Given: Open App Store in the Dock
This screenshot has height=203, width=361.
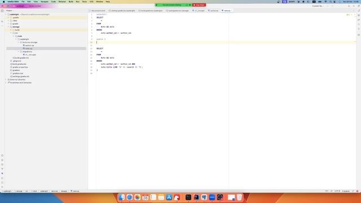Looking at the screenshot, I should click(x=169, y=197).
